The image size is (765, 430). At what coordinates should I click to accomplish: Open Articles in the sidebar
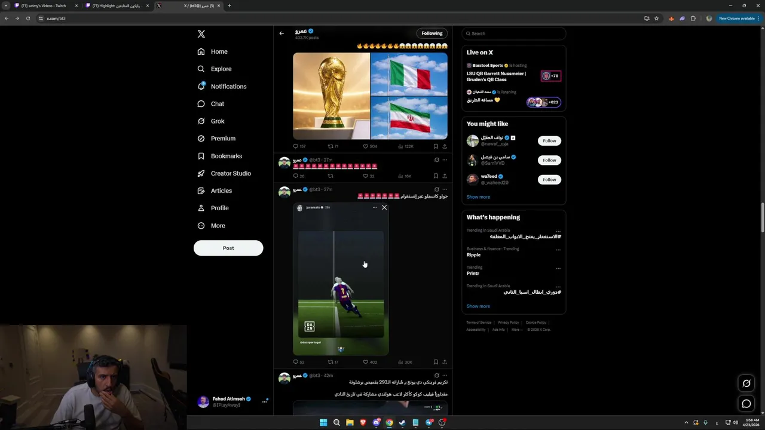[215, 191]
